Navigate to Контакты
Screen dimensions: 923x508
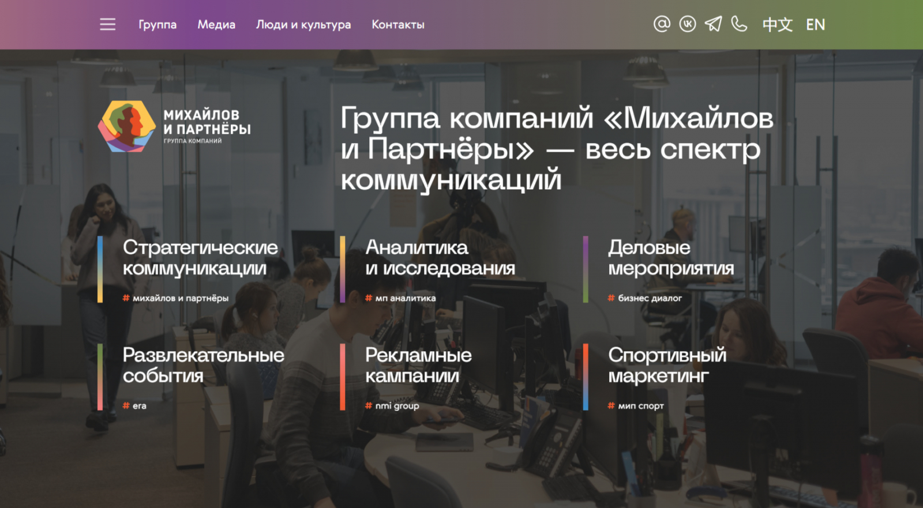[398, 25]
